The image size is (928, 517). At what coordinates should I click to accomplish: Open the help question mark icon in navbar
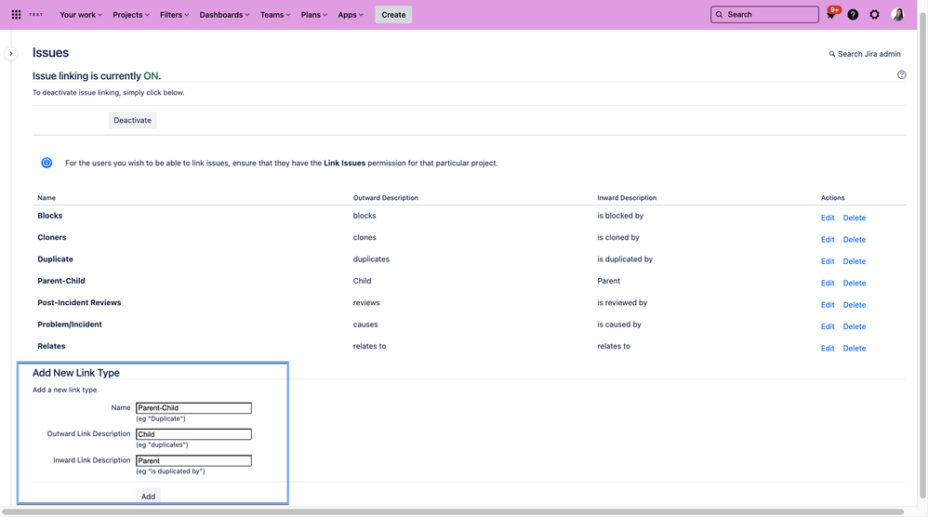click(x=853, y=15)
